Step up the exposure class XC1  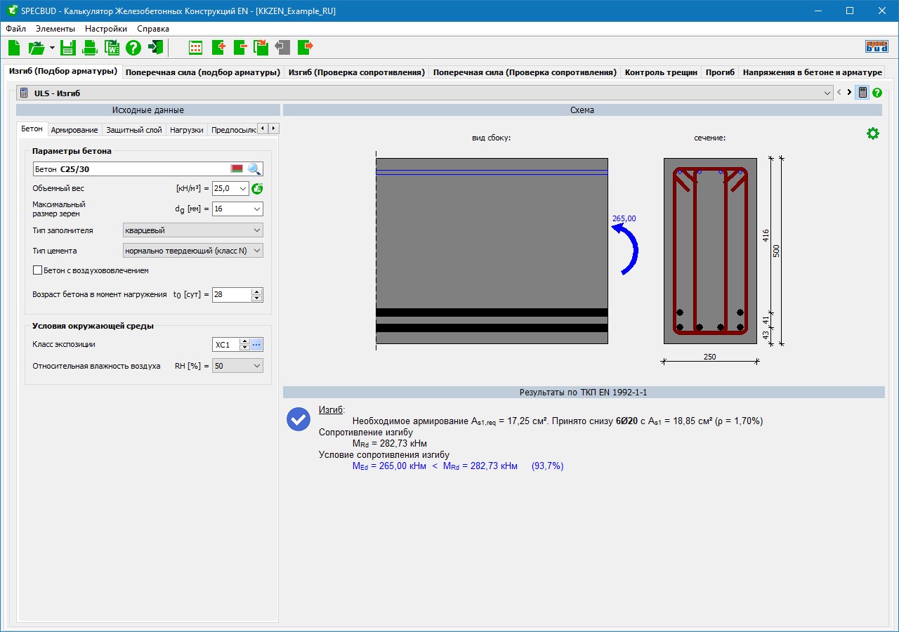coord(244,341)
